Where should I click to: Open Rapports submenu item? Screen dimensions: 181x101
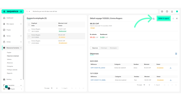point(9,73)
